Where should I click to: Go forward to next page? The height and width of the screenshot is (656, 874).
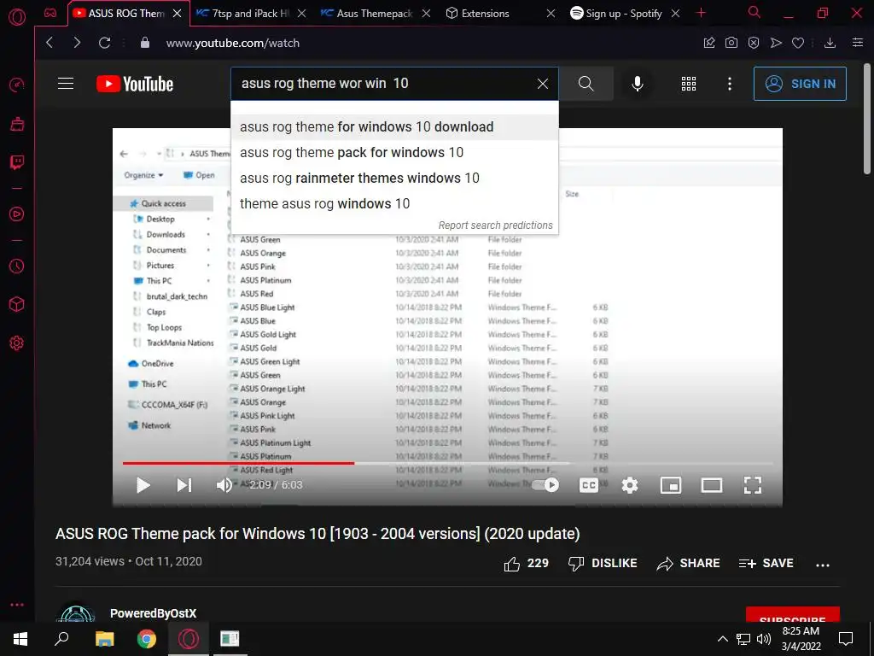pyautogui.click(x=77, y=43)
